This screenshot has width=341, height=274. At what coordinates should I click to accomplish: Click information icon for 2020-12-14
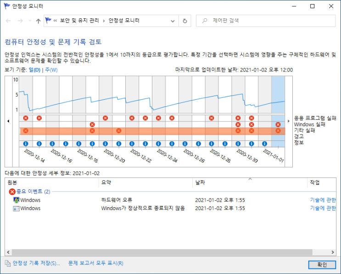pos(26,144)
